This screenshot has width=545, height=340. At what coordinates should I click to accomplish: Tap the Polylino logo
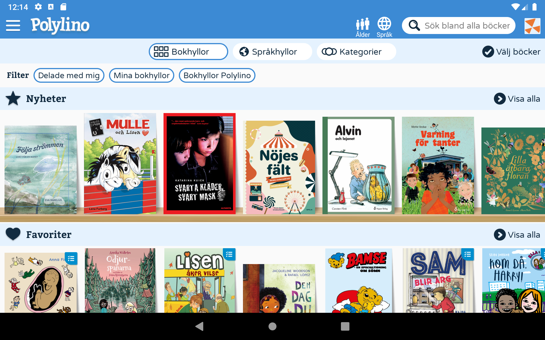click(x=60, y=25)
